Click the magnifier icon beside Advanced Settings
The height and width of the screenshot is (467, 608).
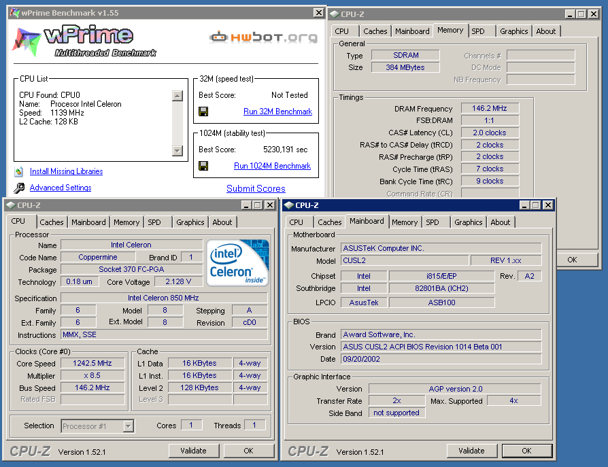click(x=18, y=188)
